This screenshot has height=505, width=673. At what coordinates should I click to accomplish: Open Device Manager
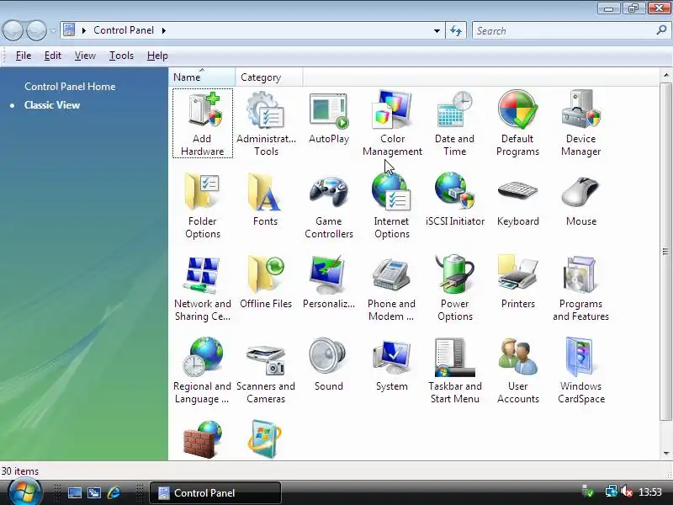coord(580,123)
